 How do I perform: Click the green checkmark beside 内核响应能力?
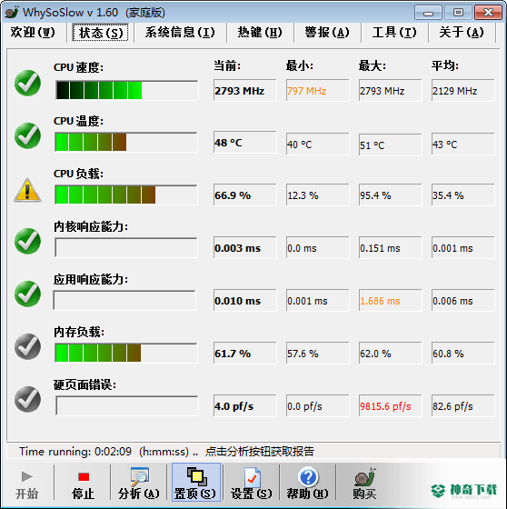[x=27, y=241]
